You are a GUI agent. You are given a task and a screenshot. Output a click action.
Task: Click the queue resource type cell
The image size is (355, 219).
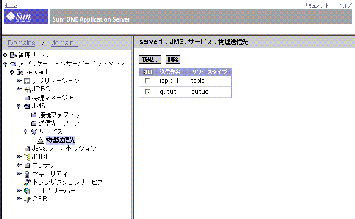point(200,92)
